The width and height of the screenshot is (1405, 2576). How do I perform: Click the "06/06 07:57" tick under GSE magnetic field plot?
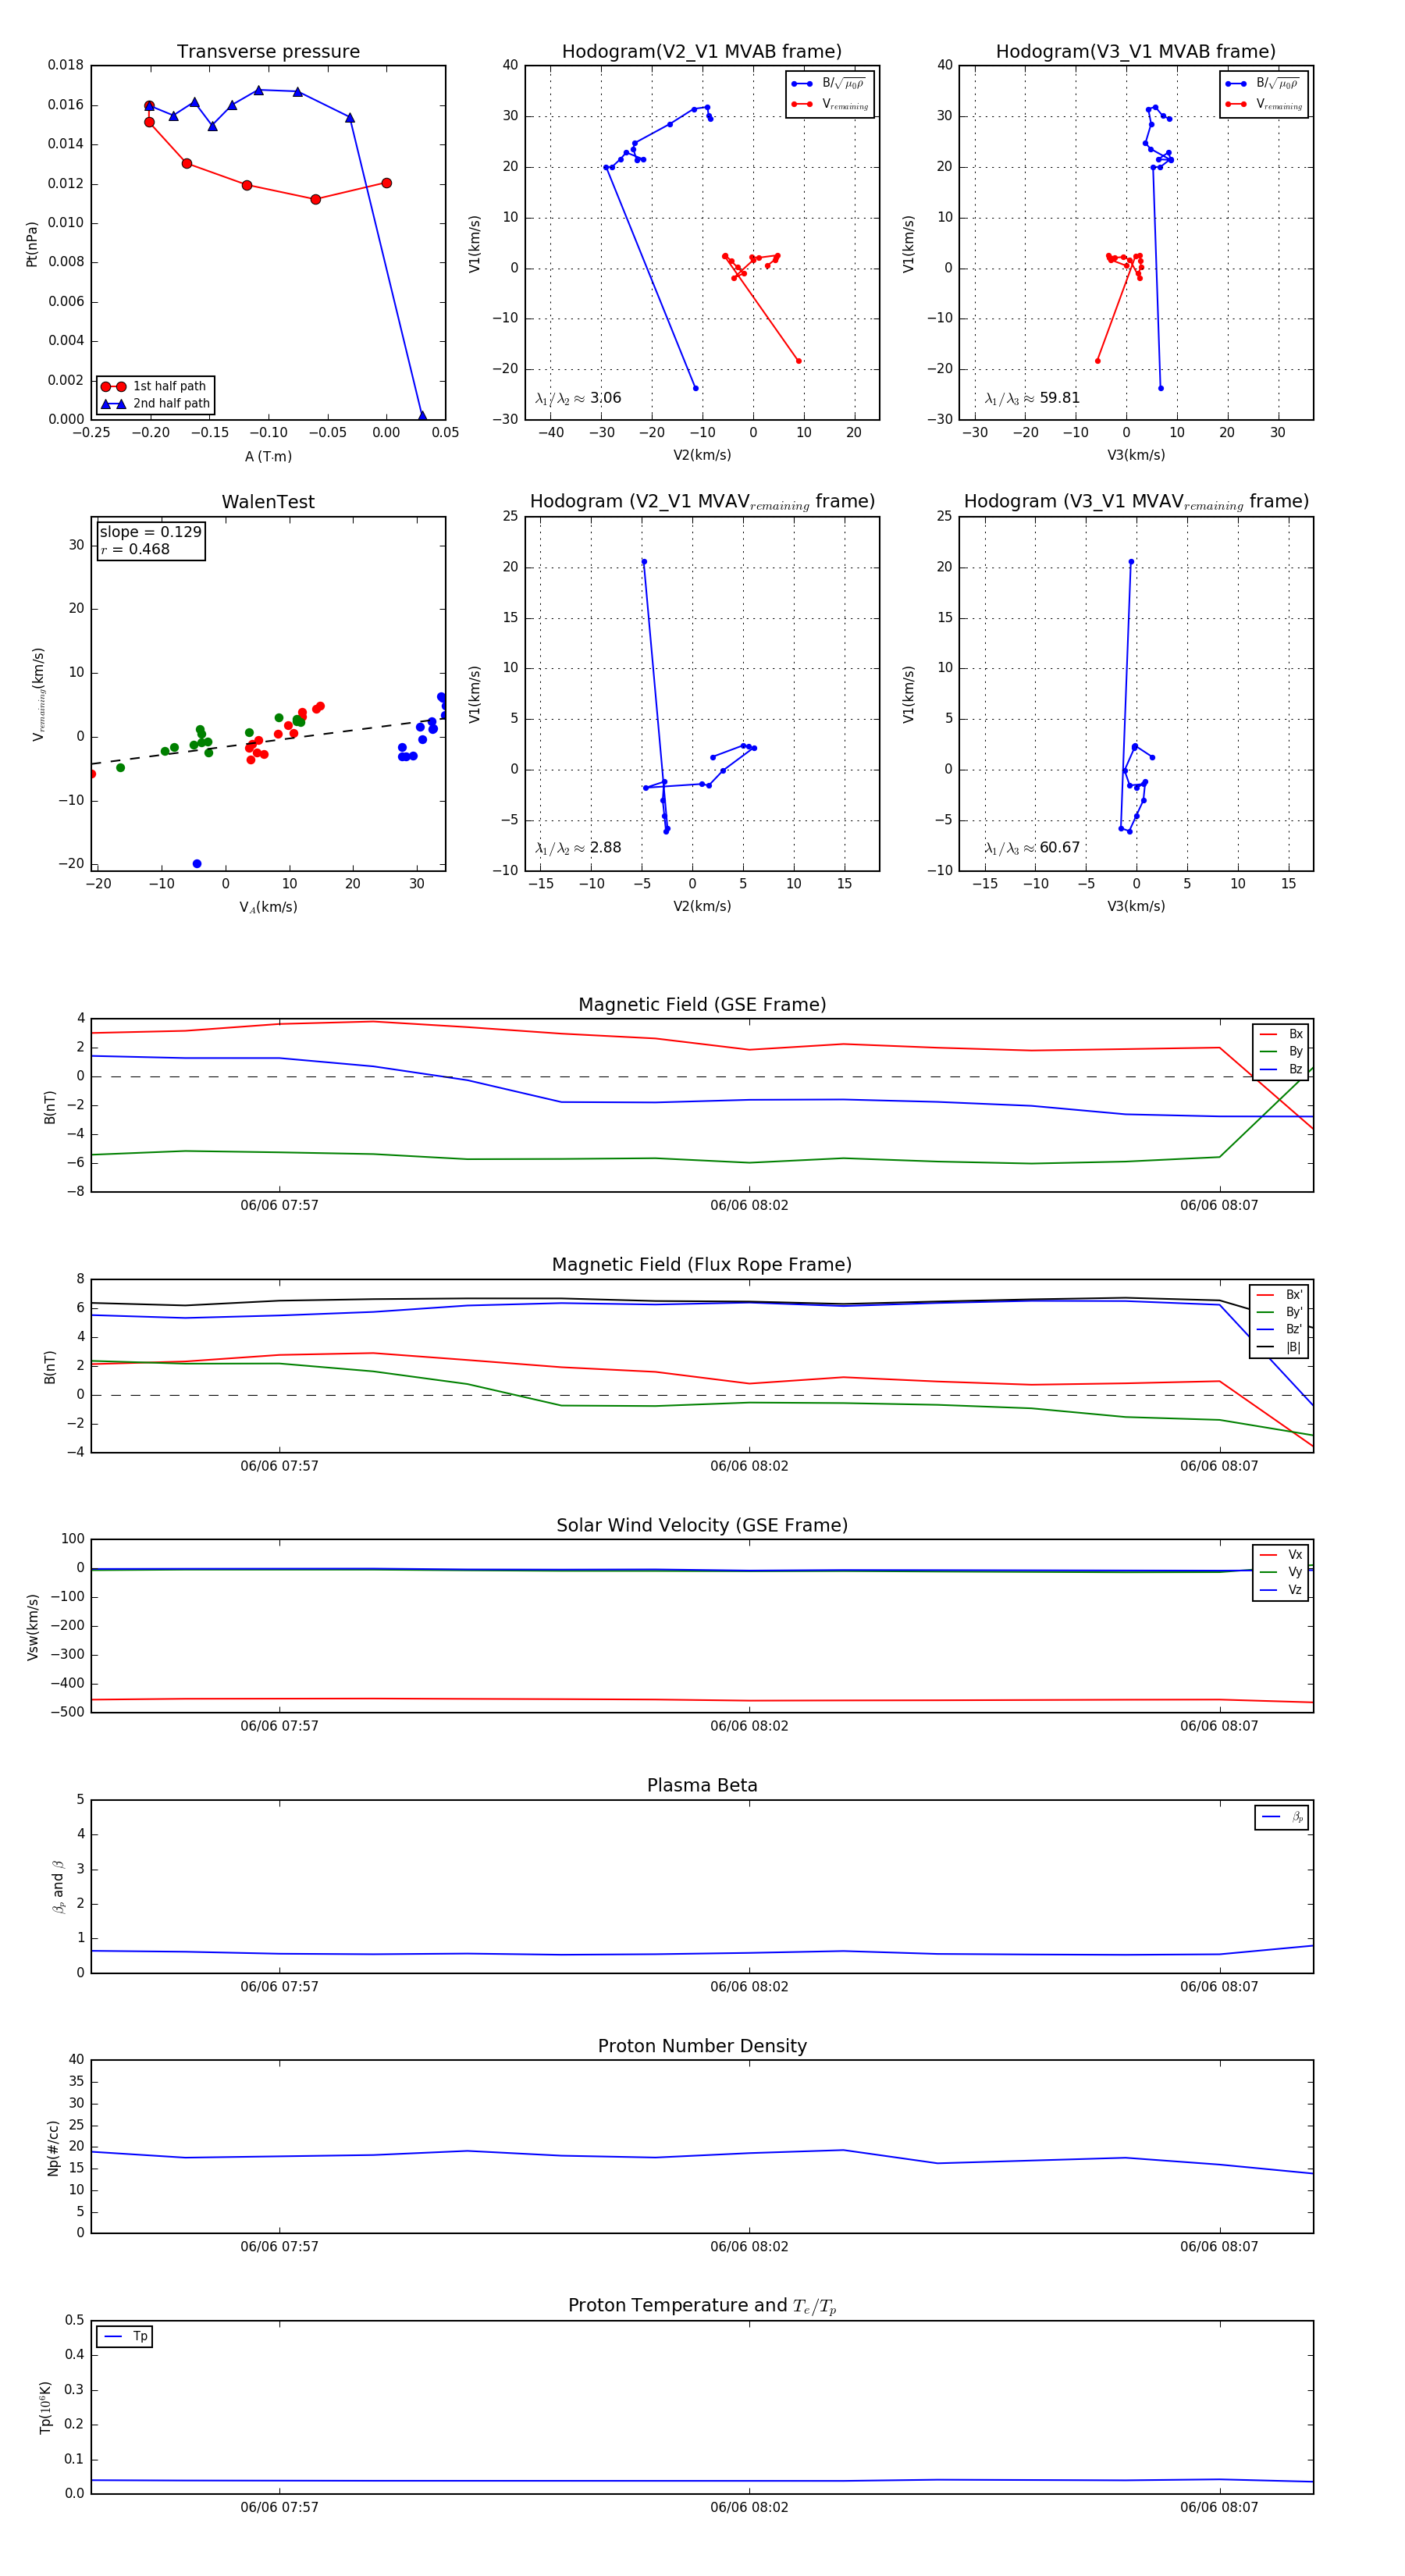[x=279, y=1205]
